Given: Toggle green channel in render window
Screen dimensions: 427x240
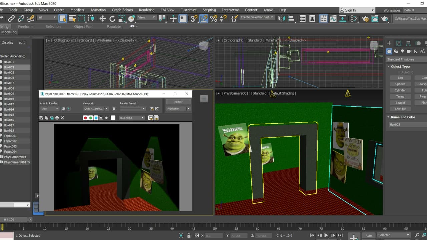Looking at the screenshot, I should (x=91, y=118).
